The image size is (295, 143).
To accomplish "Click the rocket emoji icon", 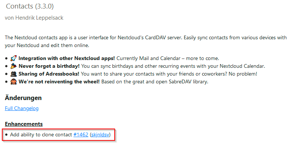I will click(14, 58).
